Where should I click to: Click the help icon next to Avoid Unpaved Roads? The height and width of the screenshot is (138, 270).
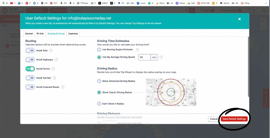click(63, 87)
